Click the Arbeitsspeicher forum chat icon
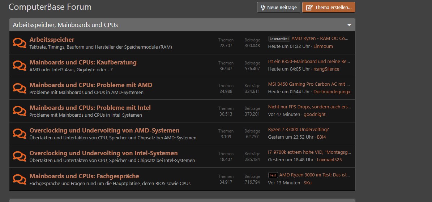Viewport: 432px width, 202px height. pos(19,43)
